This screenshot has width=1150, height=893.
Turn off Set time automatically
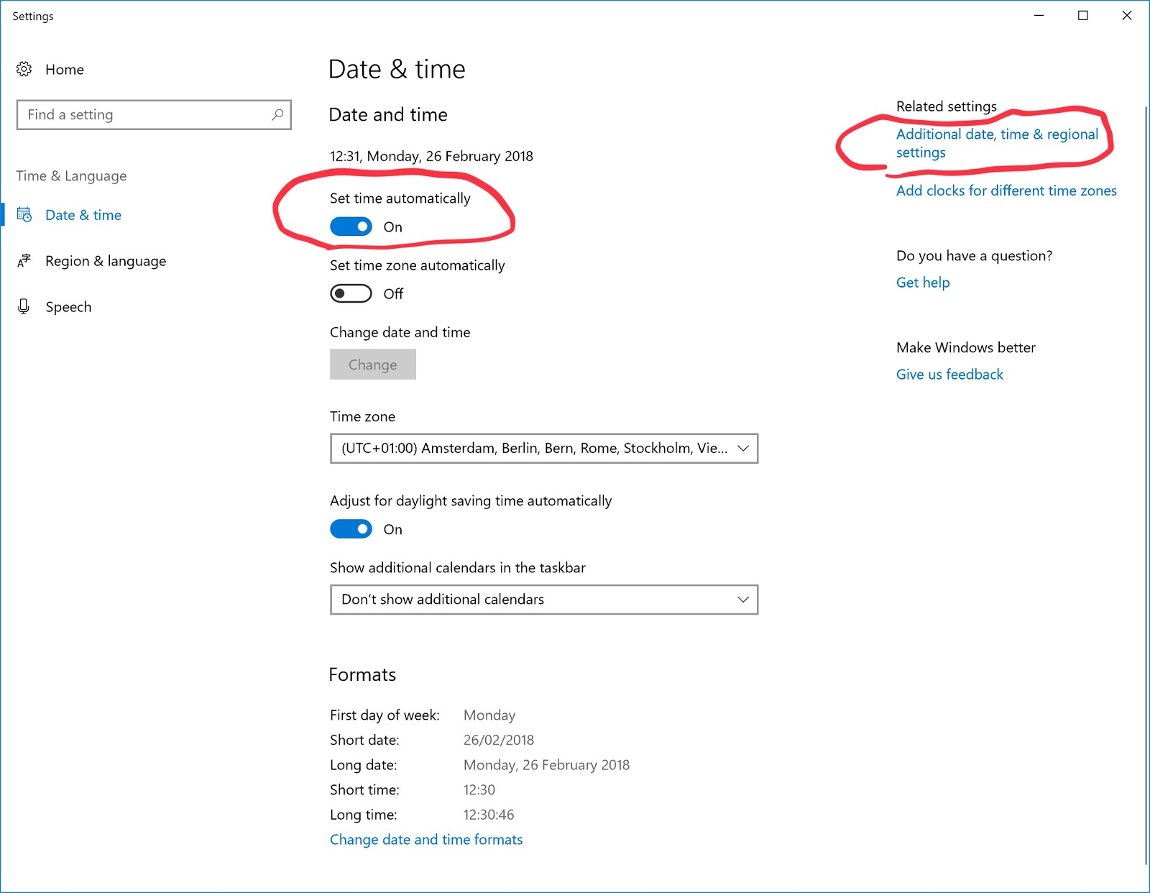(351, 226)
